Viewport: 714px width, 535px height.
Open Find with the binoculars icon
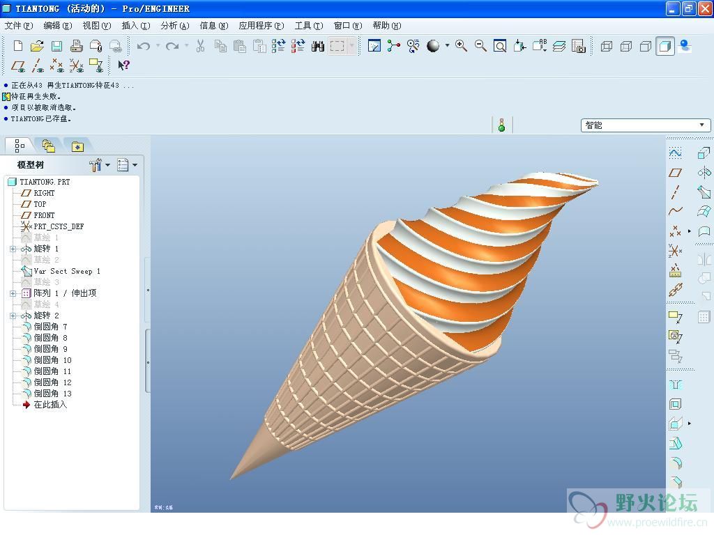318,46
